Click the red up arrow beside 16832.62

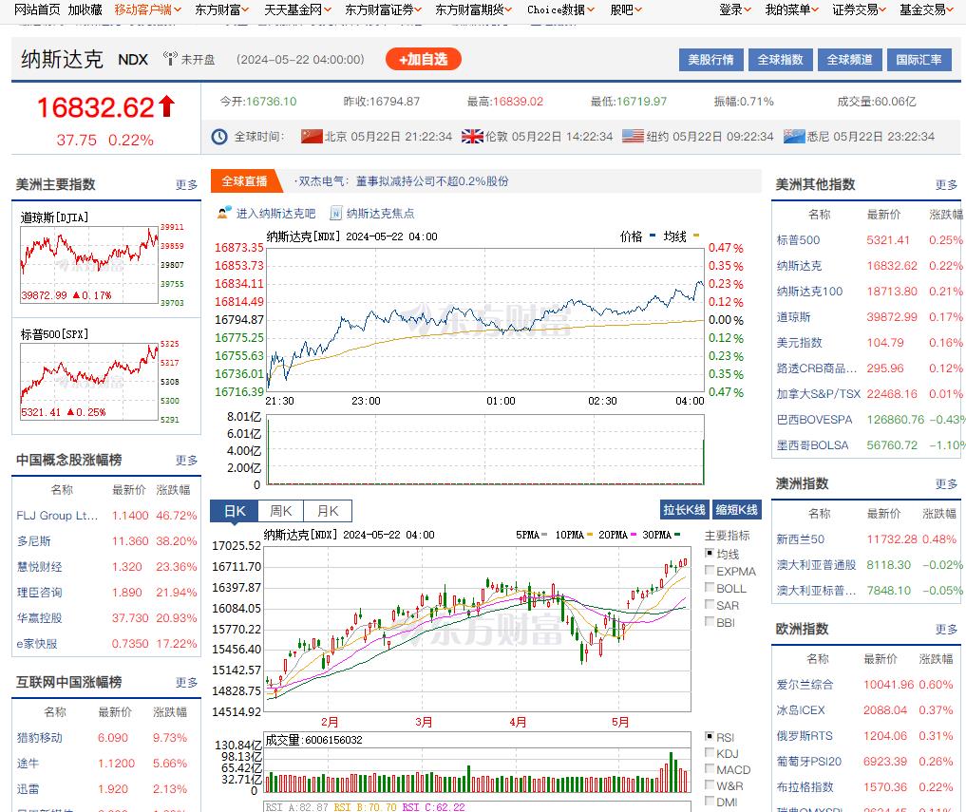point(167,106)
